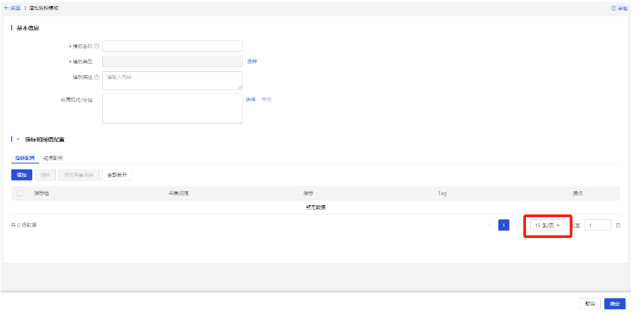Go to previous page with left chevron

pyautogui.click(x=490, y=225)
